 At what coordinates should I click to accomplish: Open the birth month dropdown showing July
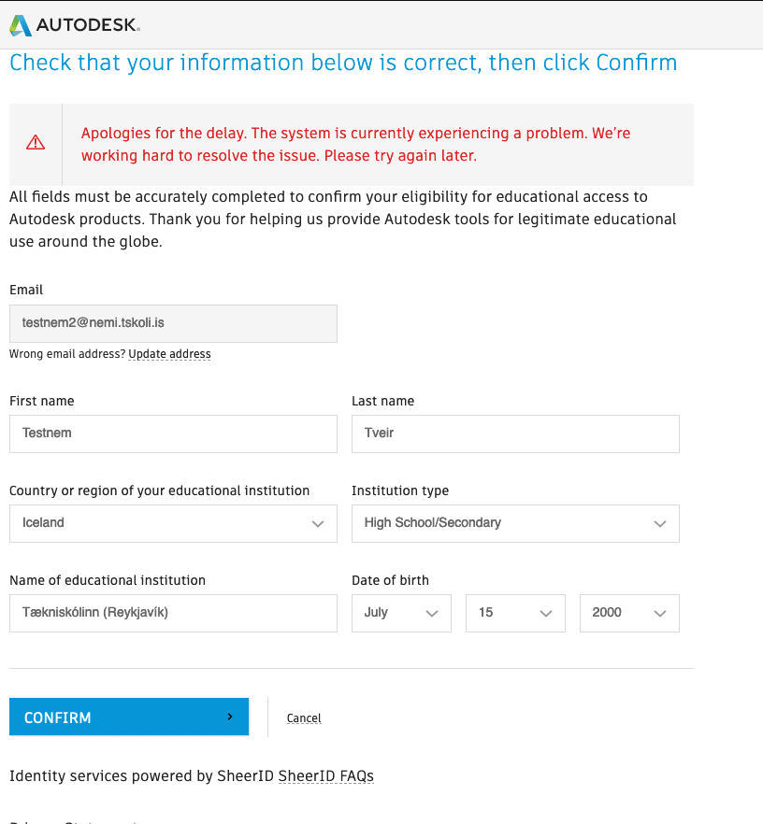[401, 613]
